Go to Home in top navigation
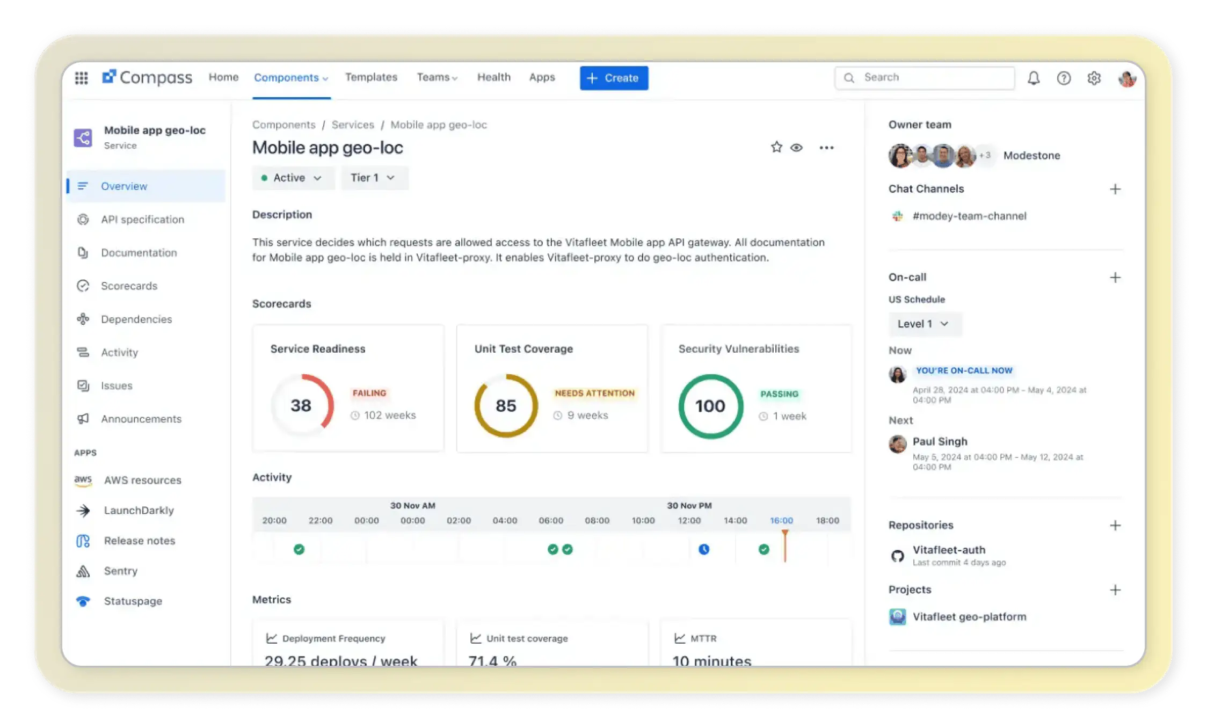The width and height of the screenshot is (1207, 728). (223, 77)
